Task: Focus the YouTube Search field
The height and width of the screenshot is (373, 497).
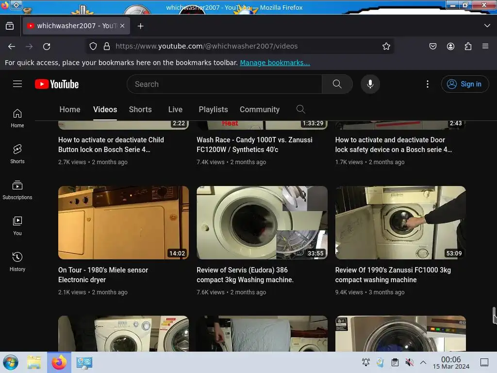Action: pyautogui.click(x=224, y=84)
